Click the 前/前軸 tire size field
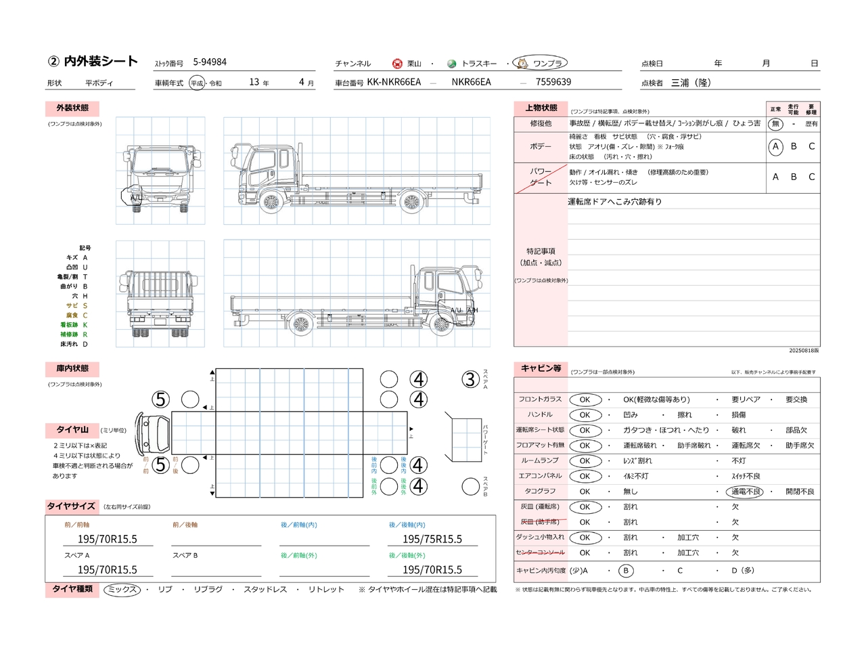The width and height of the screenshot is (866, 650). (x=108, y=539)
